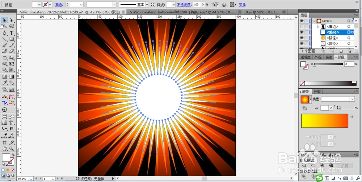Viewport: 362px width, 182px height.
Task: Select the Free Transform tool
Action: point(12,64)
